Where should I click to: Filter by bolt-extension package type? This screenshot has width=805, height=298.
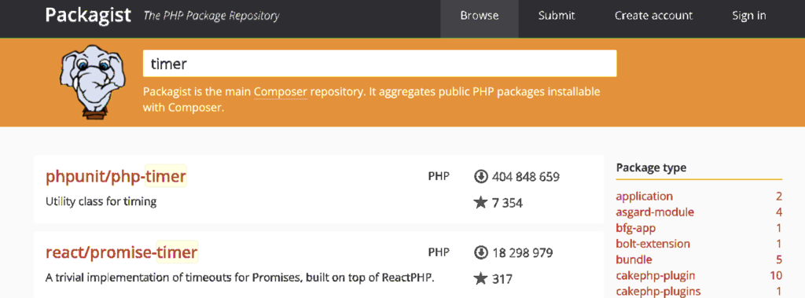click(x=653, y=244)
